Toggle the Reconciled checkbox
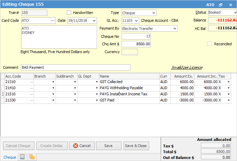 click(209, 44)
